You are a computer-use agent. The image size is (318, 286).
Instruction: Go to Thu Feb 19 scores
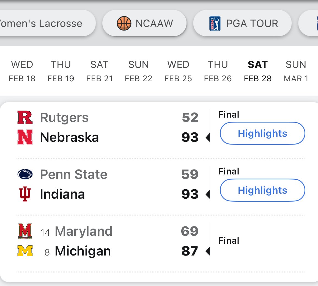(x=61, y=71)
